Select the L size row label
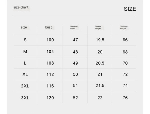This screenshot has width=150, height=114. [25, 63]
